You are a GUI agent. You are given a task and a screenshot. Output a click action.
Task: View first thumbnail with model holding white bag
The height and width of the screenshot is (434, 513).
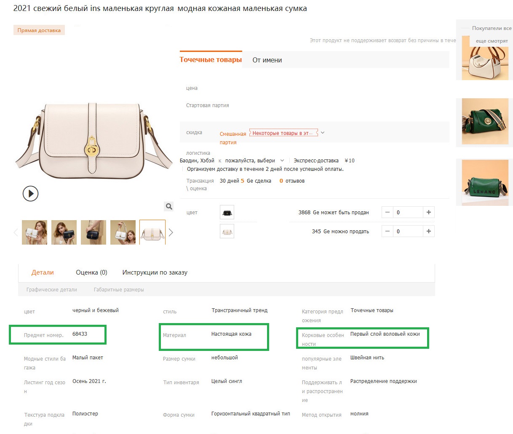(x=35, y=232)
